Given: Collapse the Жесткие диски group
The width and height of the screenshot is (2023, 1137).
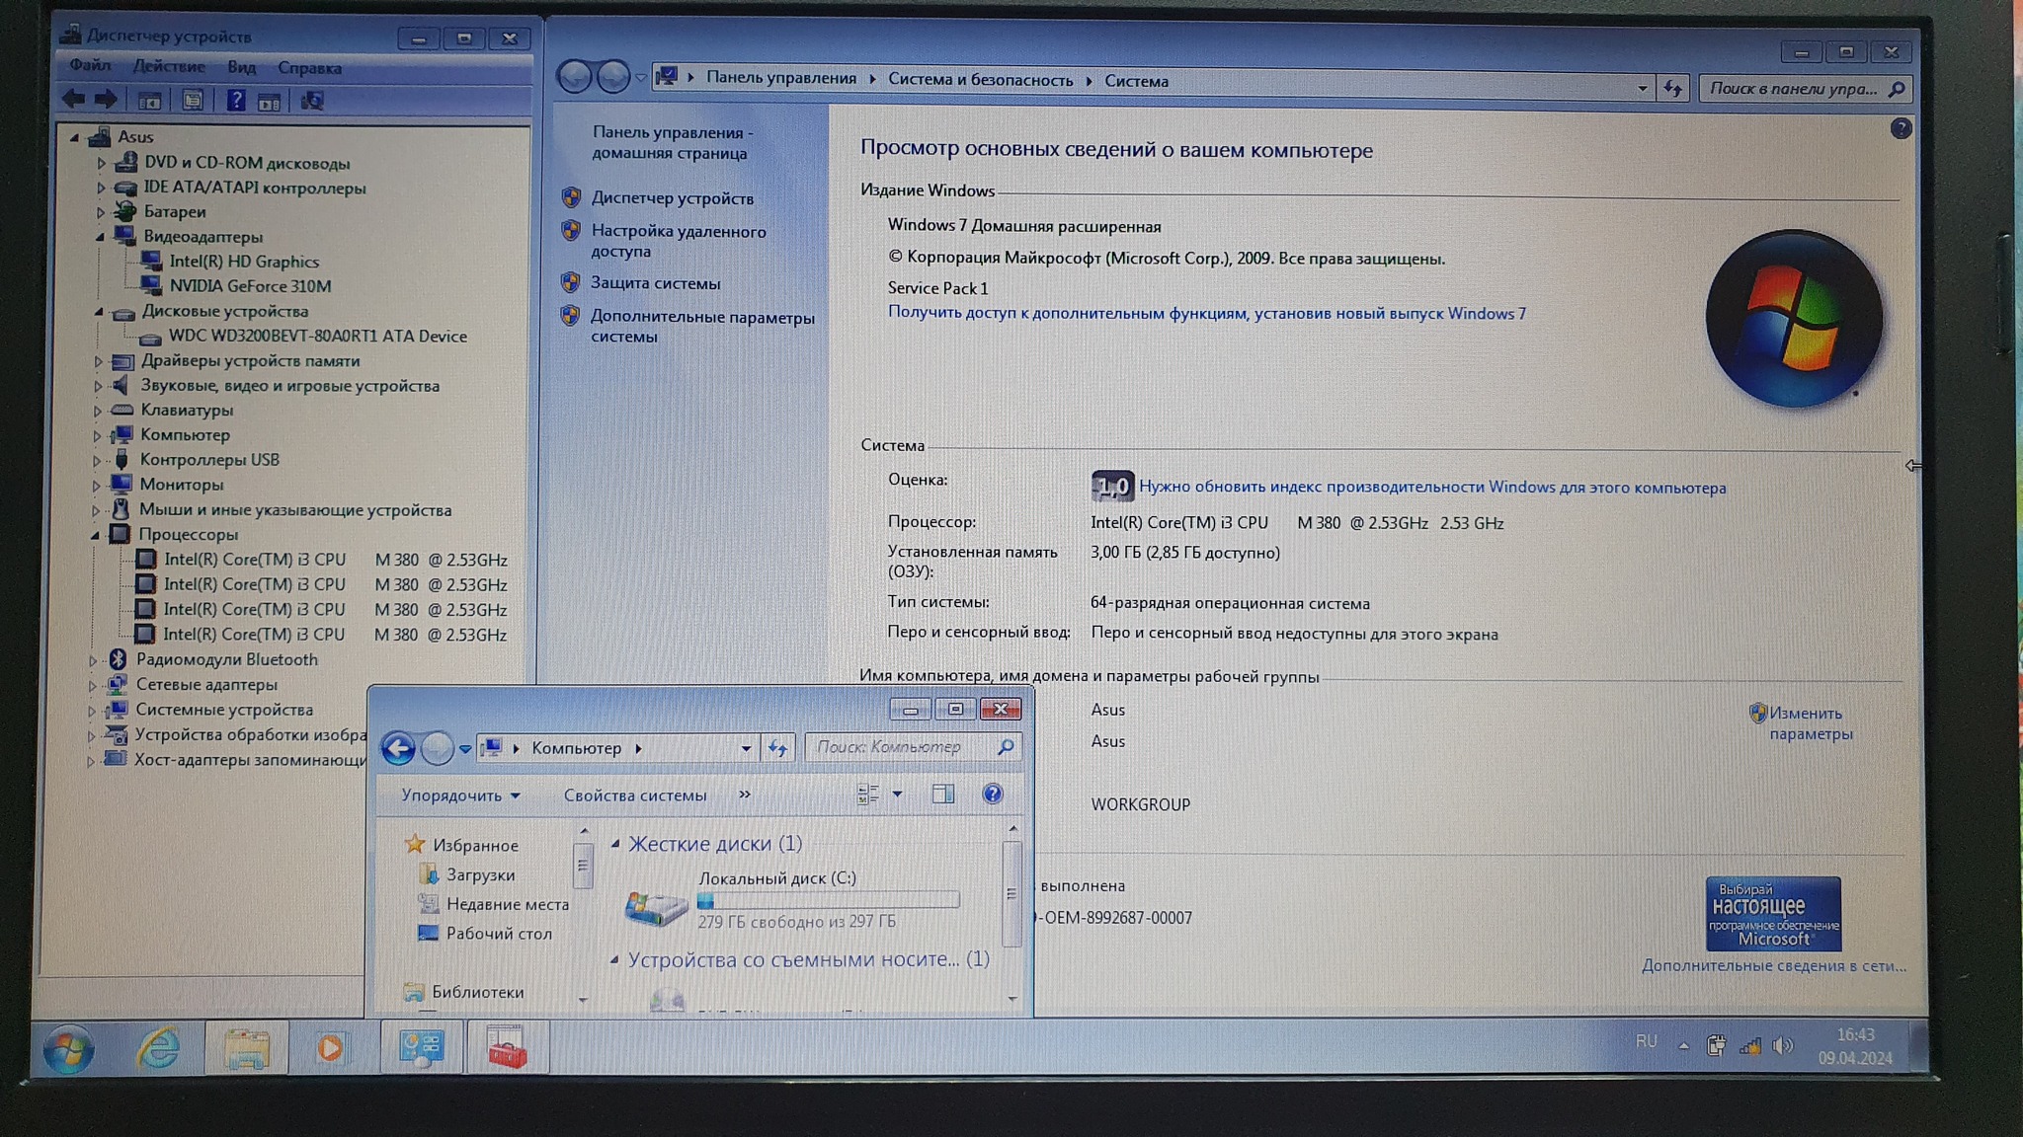Looking at the screenshot, I should (x=615, y=844).
